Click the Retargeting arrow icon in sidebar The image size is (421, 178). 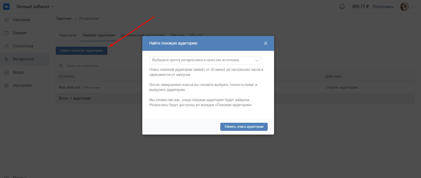point(7,59)
